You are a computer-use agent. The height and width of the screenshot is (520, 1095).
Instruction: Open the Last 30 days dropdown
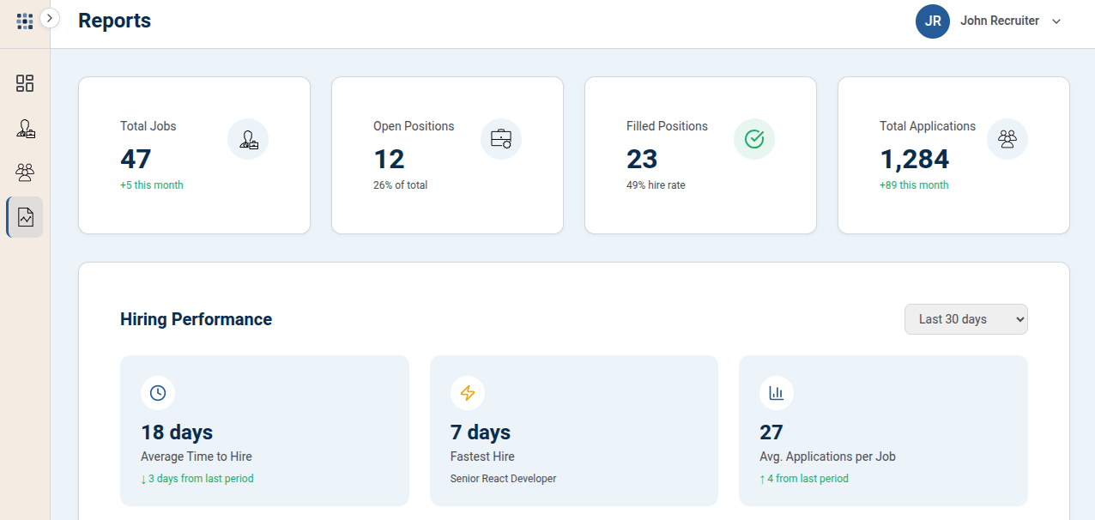[x=966, y=319]
